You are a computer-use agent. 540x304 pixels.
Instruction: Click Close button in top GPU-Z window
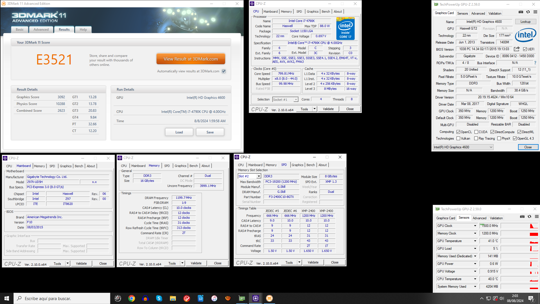tap(528, 147)
